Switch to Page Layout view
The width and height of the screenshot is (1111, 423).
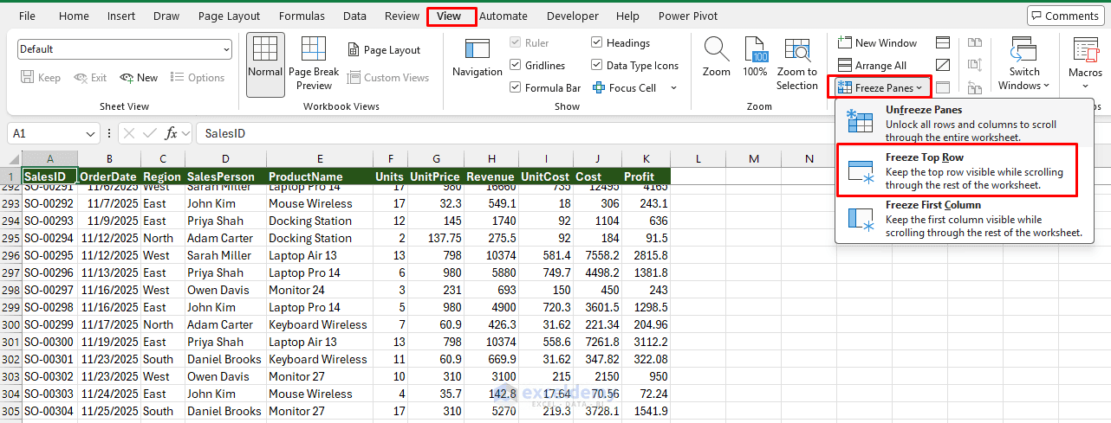(384, 50)
